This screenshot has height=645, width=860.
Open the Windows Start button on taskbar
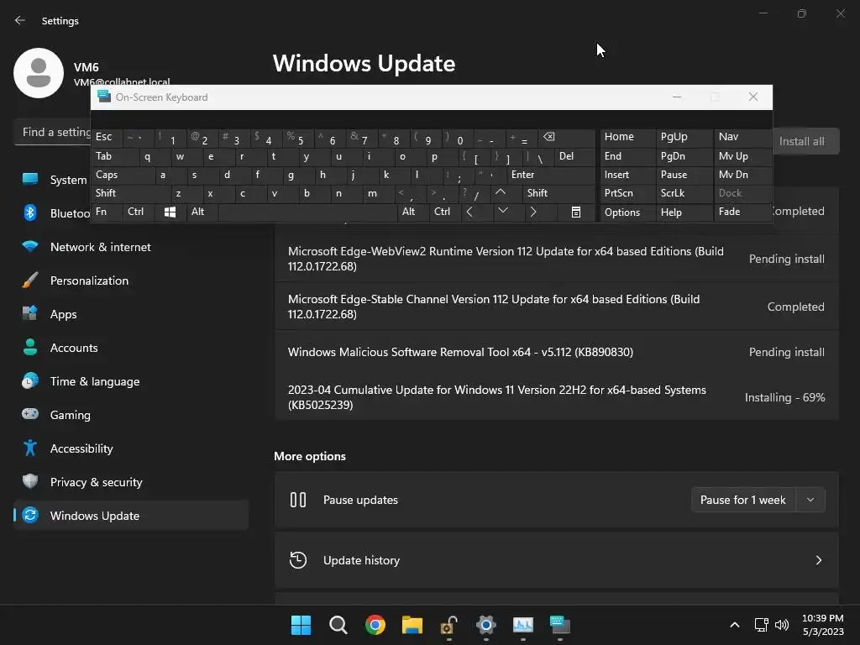[x=301, y=625]
